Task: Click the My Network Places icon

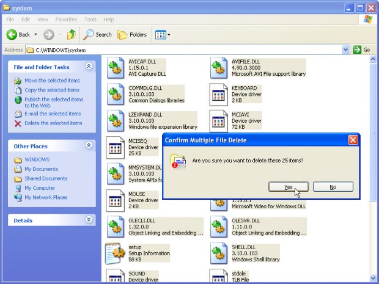Action: click(x=18, y=198)
